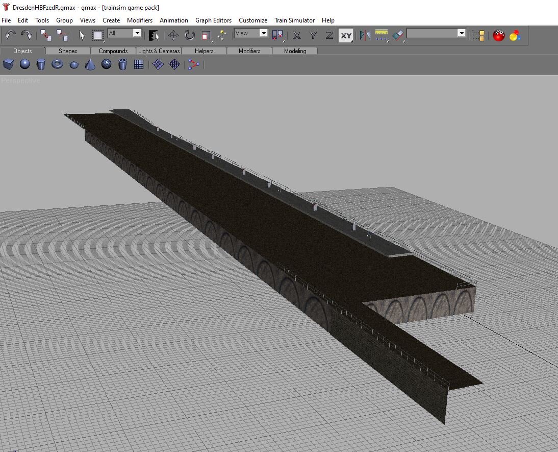Open the Track View hierarchy icon
The image size is (558, 452).
[478, 35]
